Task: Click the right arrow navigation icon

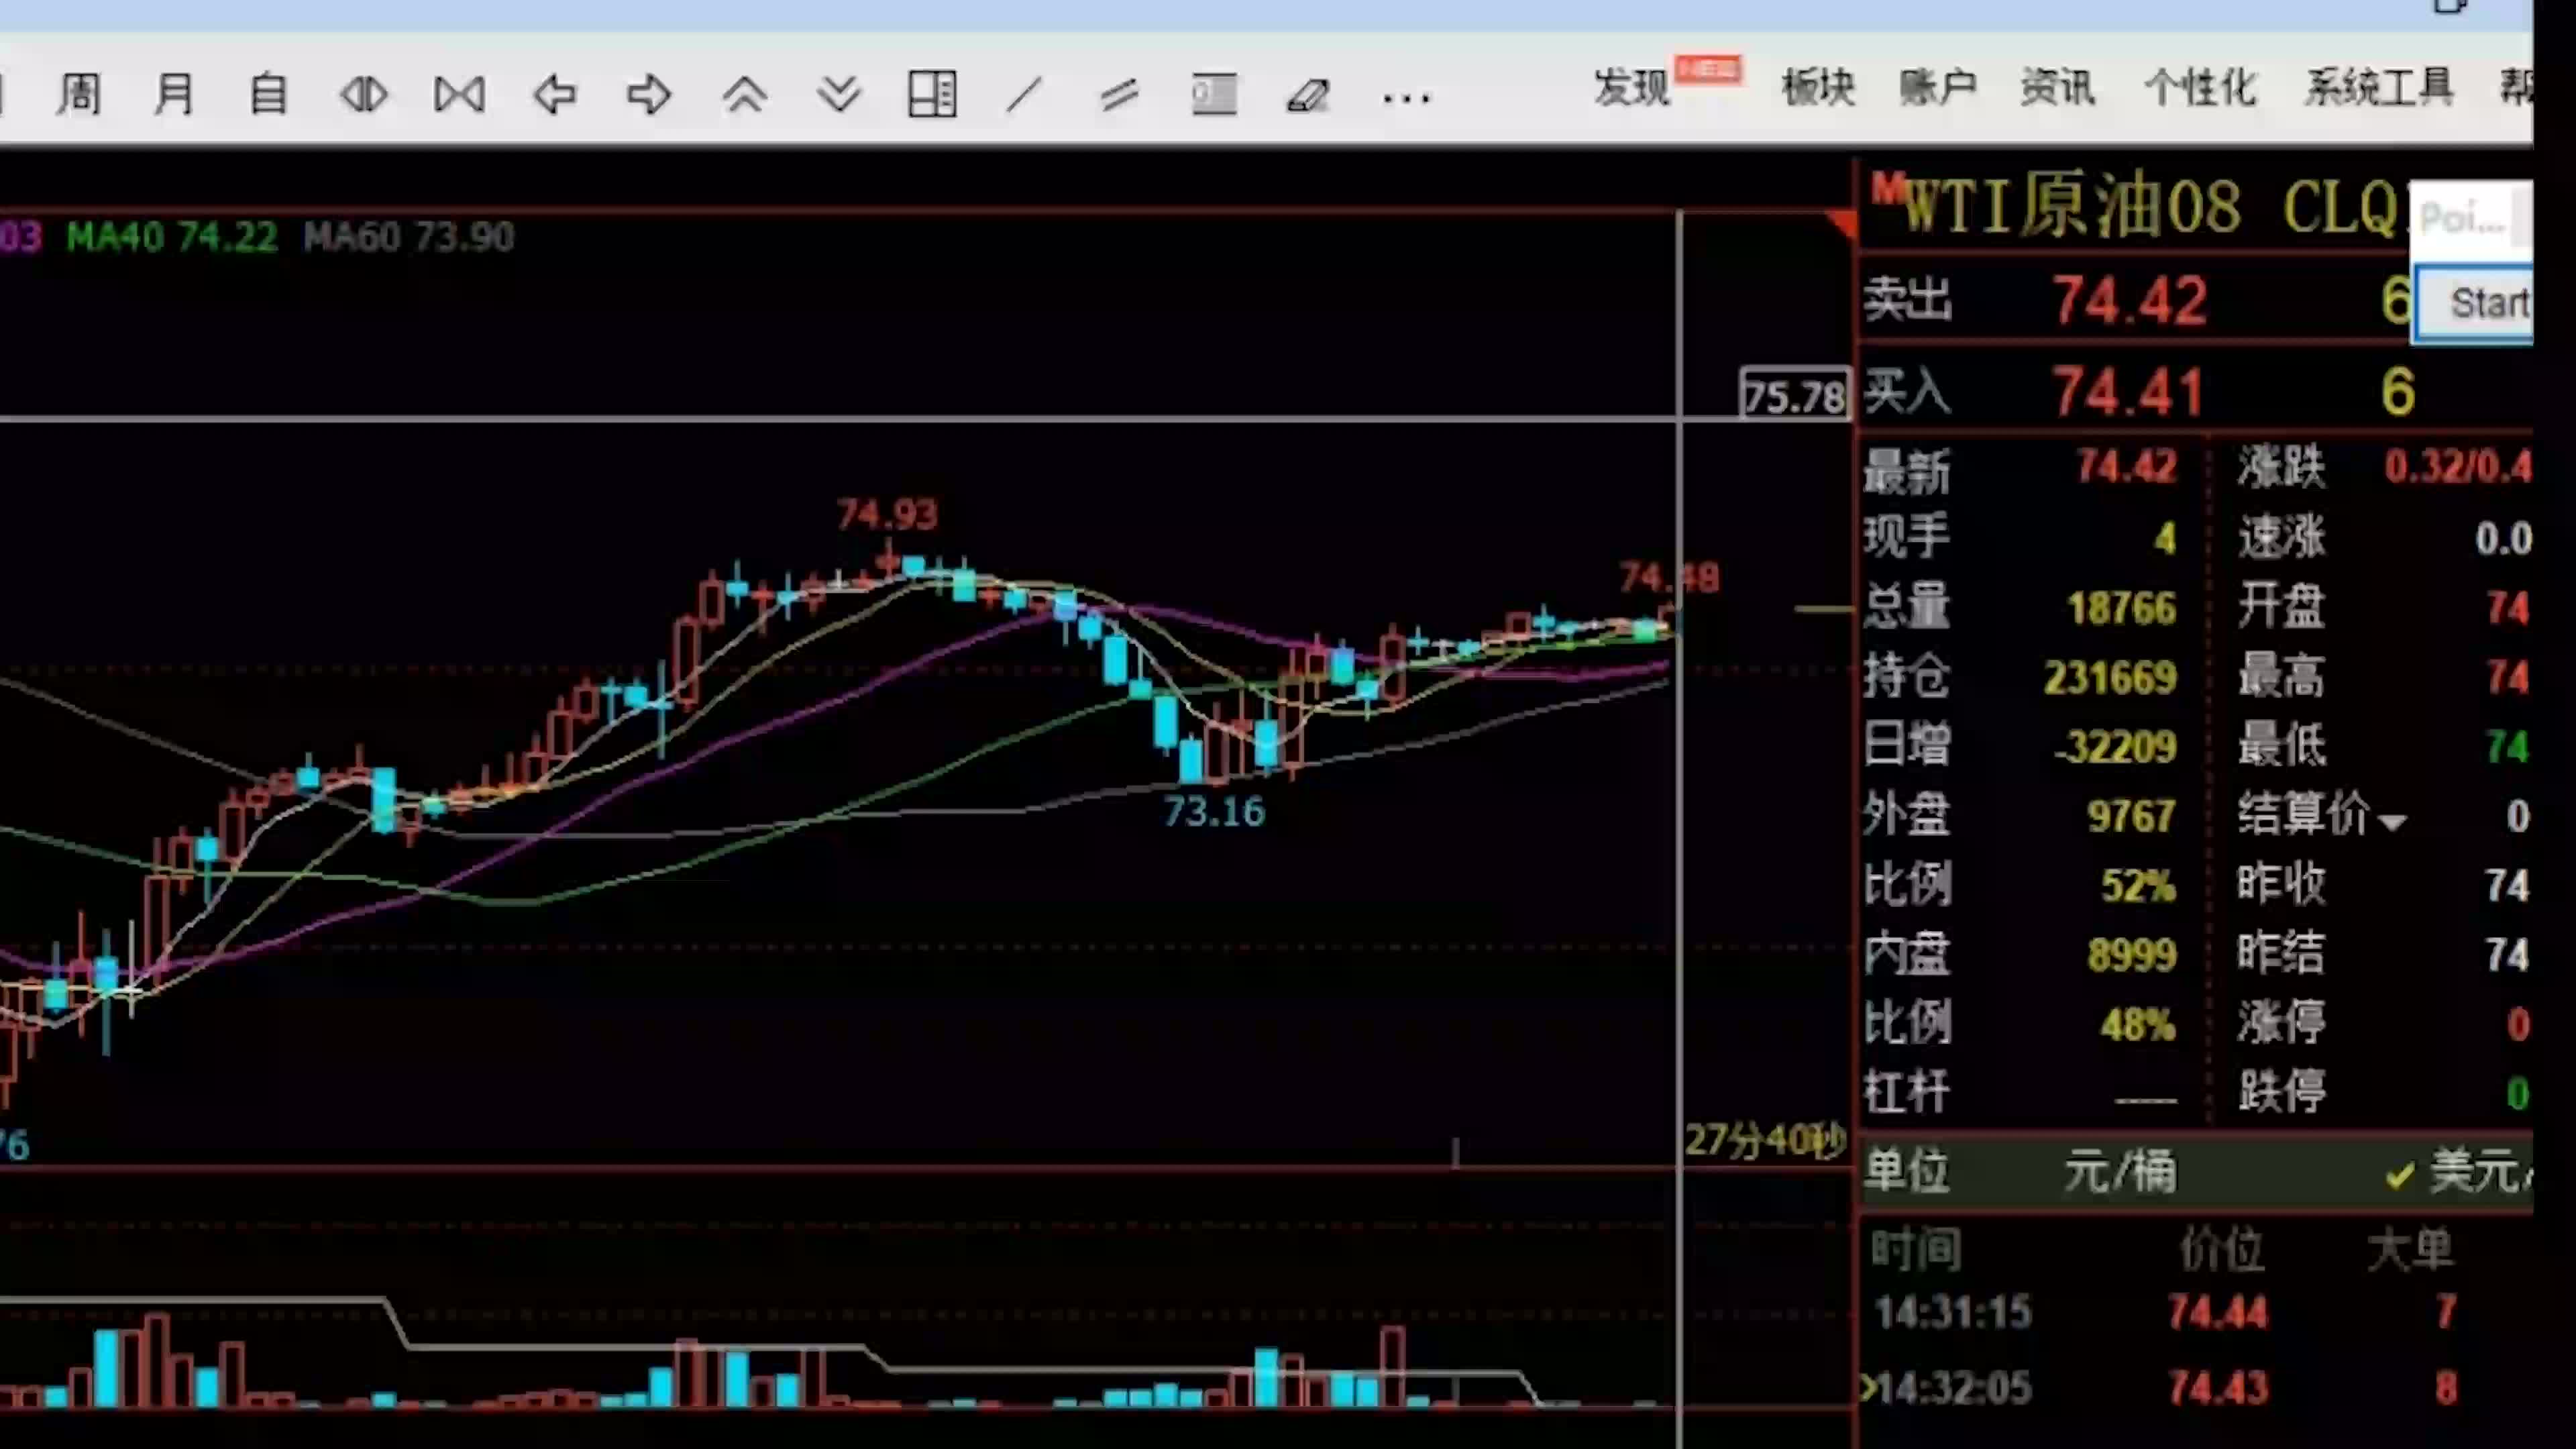Action: coord(649,95)
